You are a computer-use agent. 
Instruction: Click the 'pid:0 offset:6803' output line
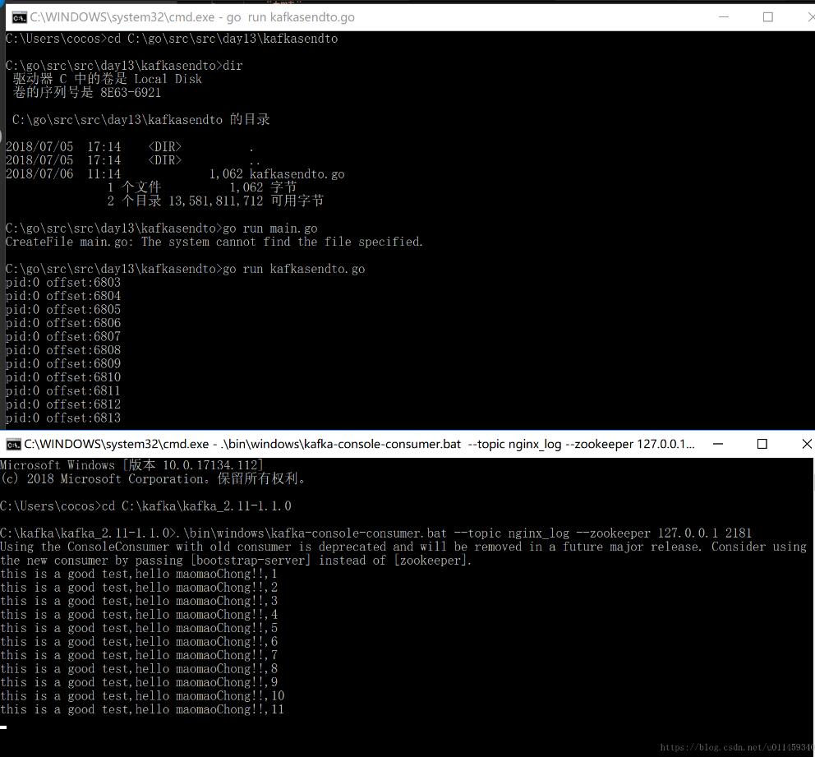click(x=63, y=283)
